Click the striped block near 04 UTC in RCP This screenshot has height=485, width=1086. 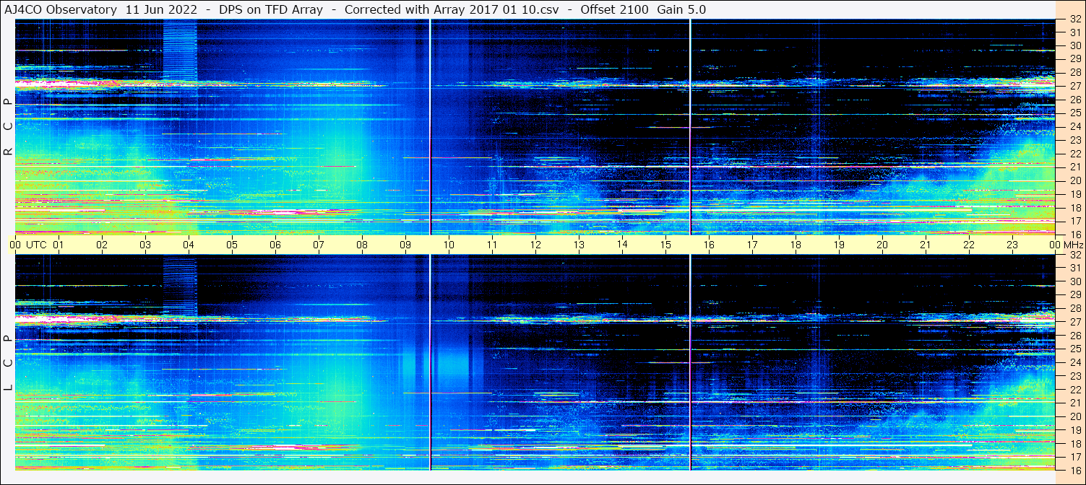180,51
